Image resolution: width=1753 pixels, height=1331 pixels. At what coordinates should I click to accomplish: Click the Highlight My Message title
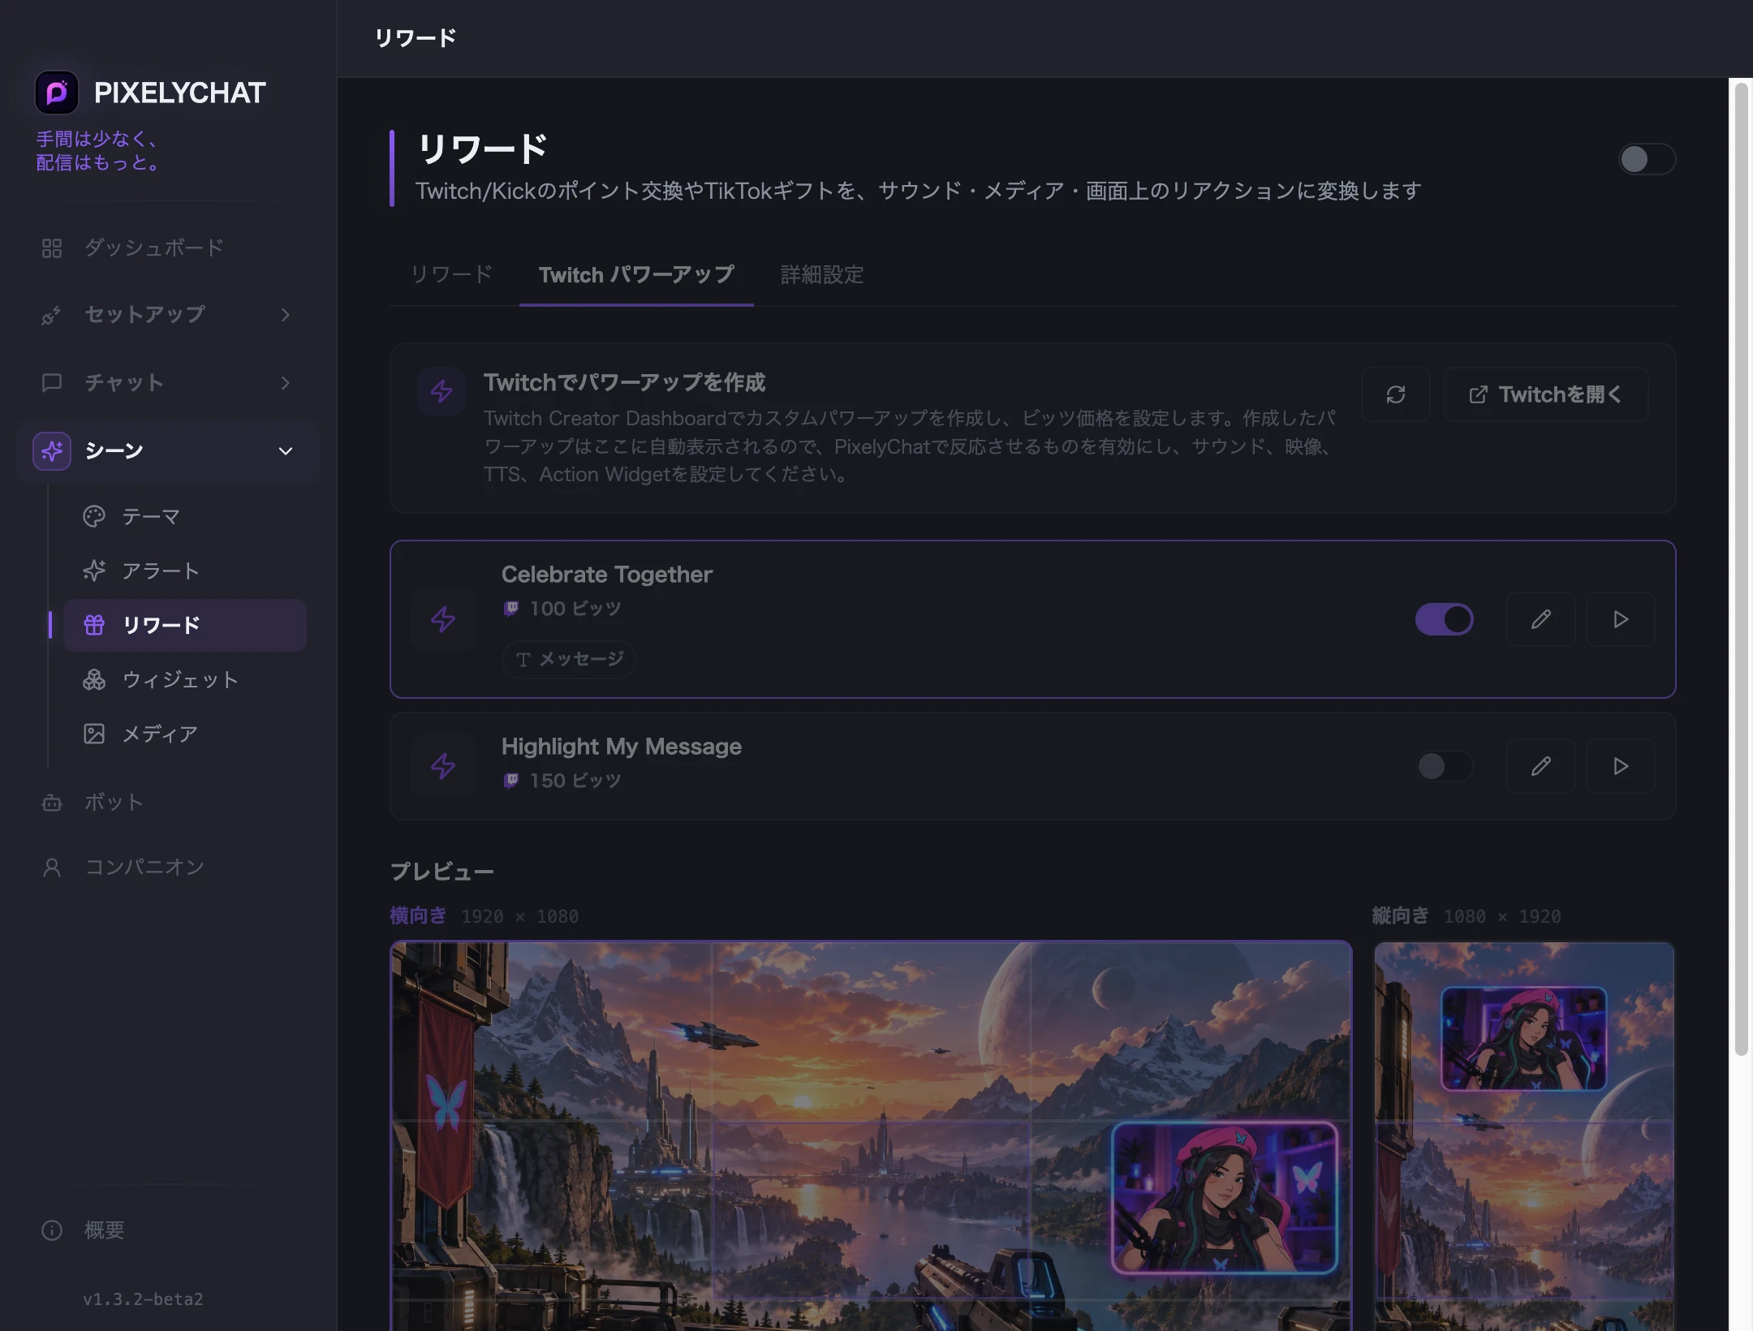click(x=622, y=747)
